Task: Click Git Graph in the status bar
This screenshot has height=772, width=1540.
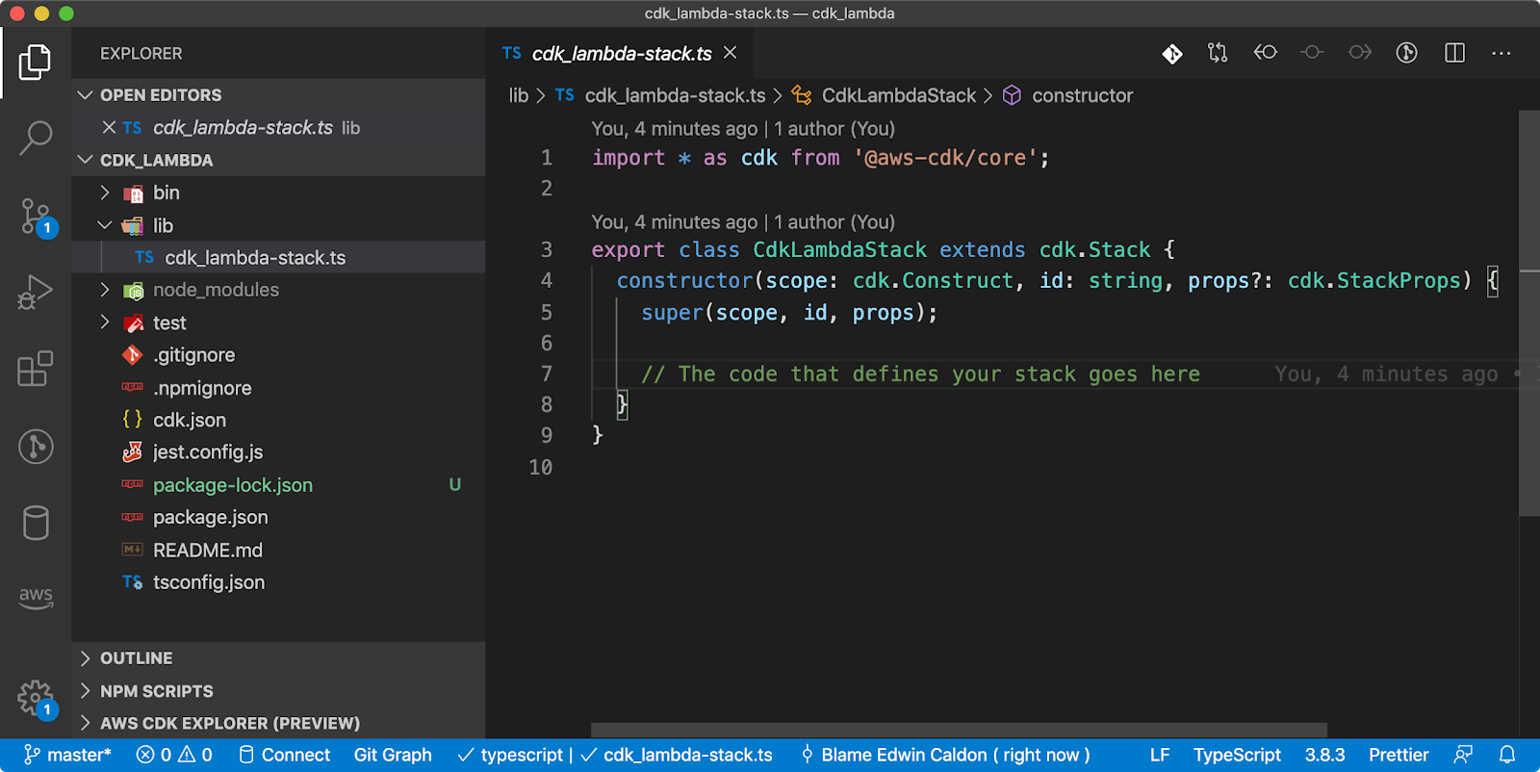Action: [x=393, y=755]
